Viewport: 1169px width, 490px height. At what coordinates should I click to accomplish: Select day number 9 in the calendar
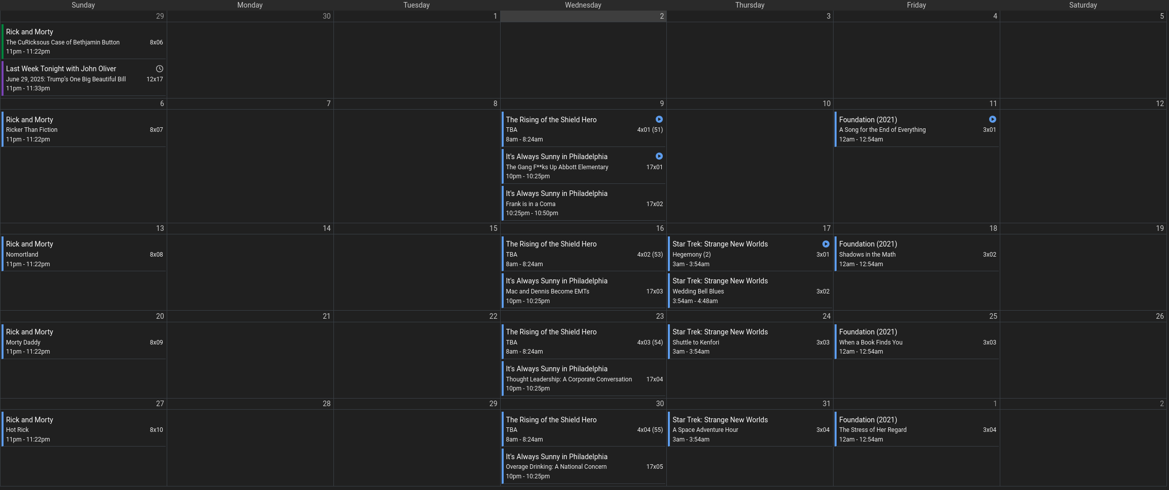662,104
